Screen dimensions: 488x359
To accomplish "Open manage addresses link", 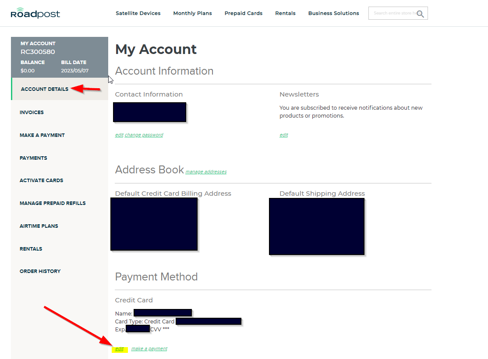I will click(x=206, y=172).
